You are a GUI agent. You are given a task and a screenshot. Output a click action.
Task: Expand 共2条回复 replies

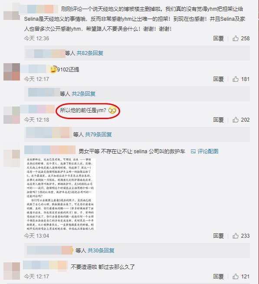click(83, 94)
